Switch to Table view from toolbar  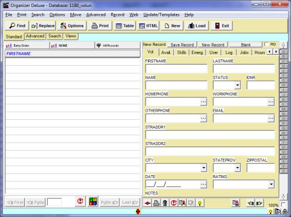(x=125, y=26)
